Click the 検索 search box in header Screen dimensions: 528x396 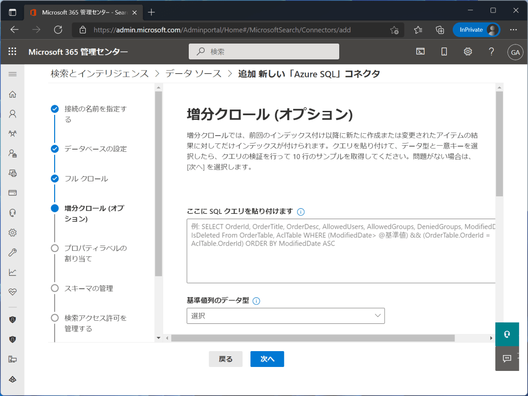pyautogui.click(x=264, y=51)
